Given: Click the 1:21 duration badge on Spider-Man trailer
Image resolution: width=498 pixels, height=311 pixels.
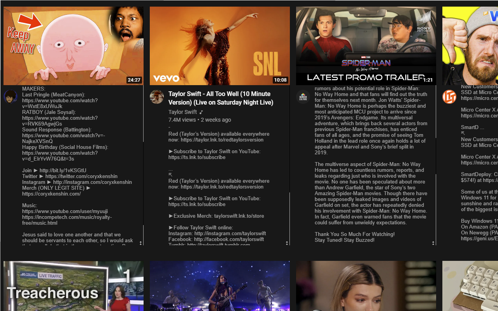Looking at the screenshot, I should point(428,80).
